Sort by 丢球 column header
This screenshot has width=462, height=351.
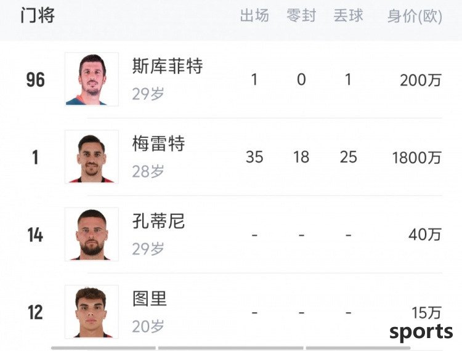click(348, 15)
